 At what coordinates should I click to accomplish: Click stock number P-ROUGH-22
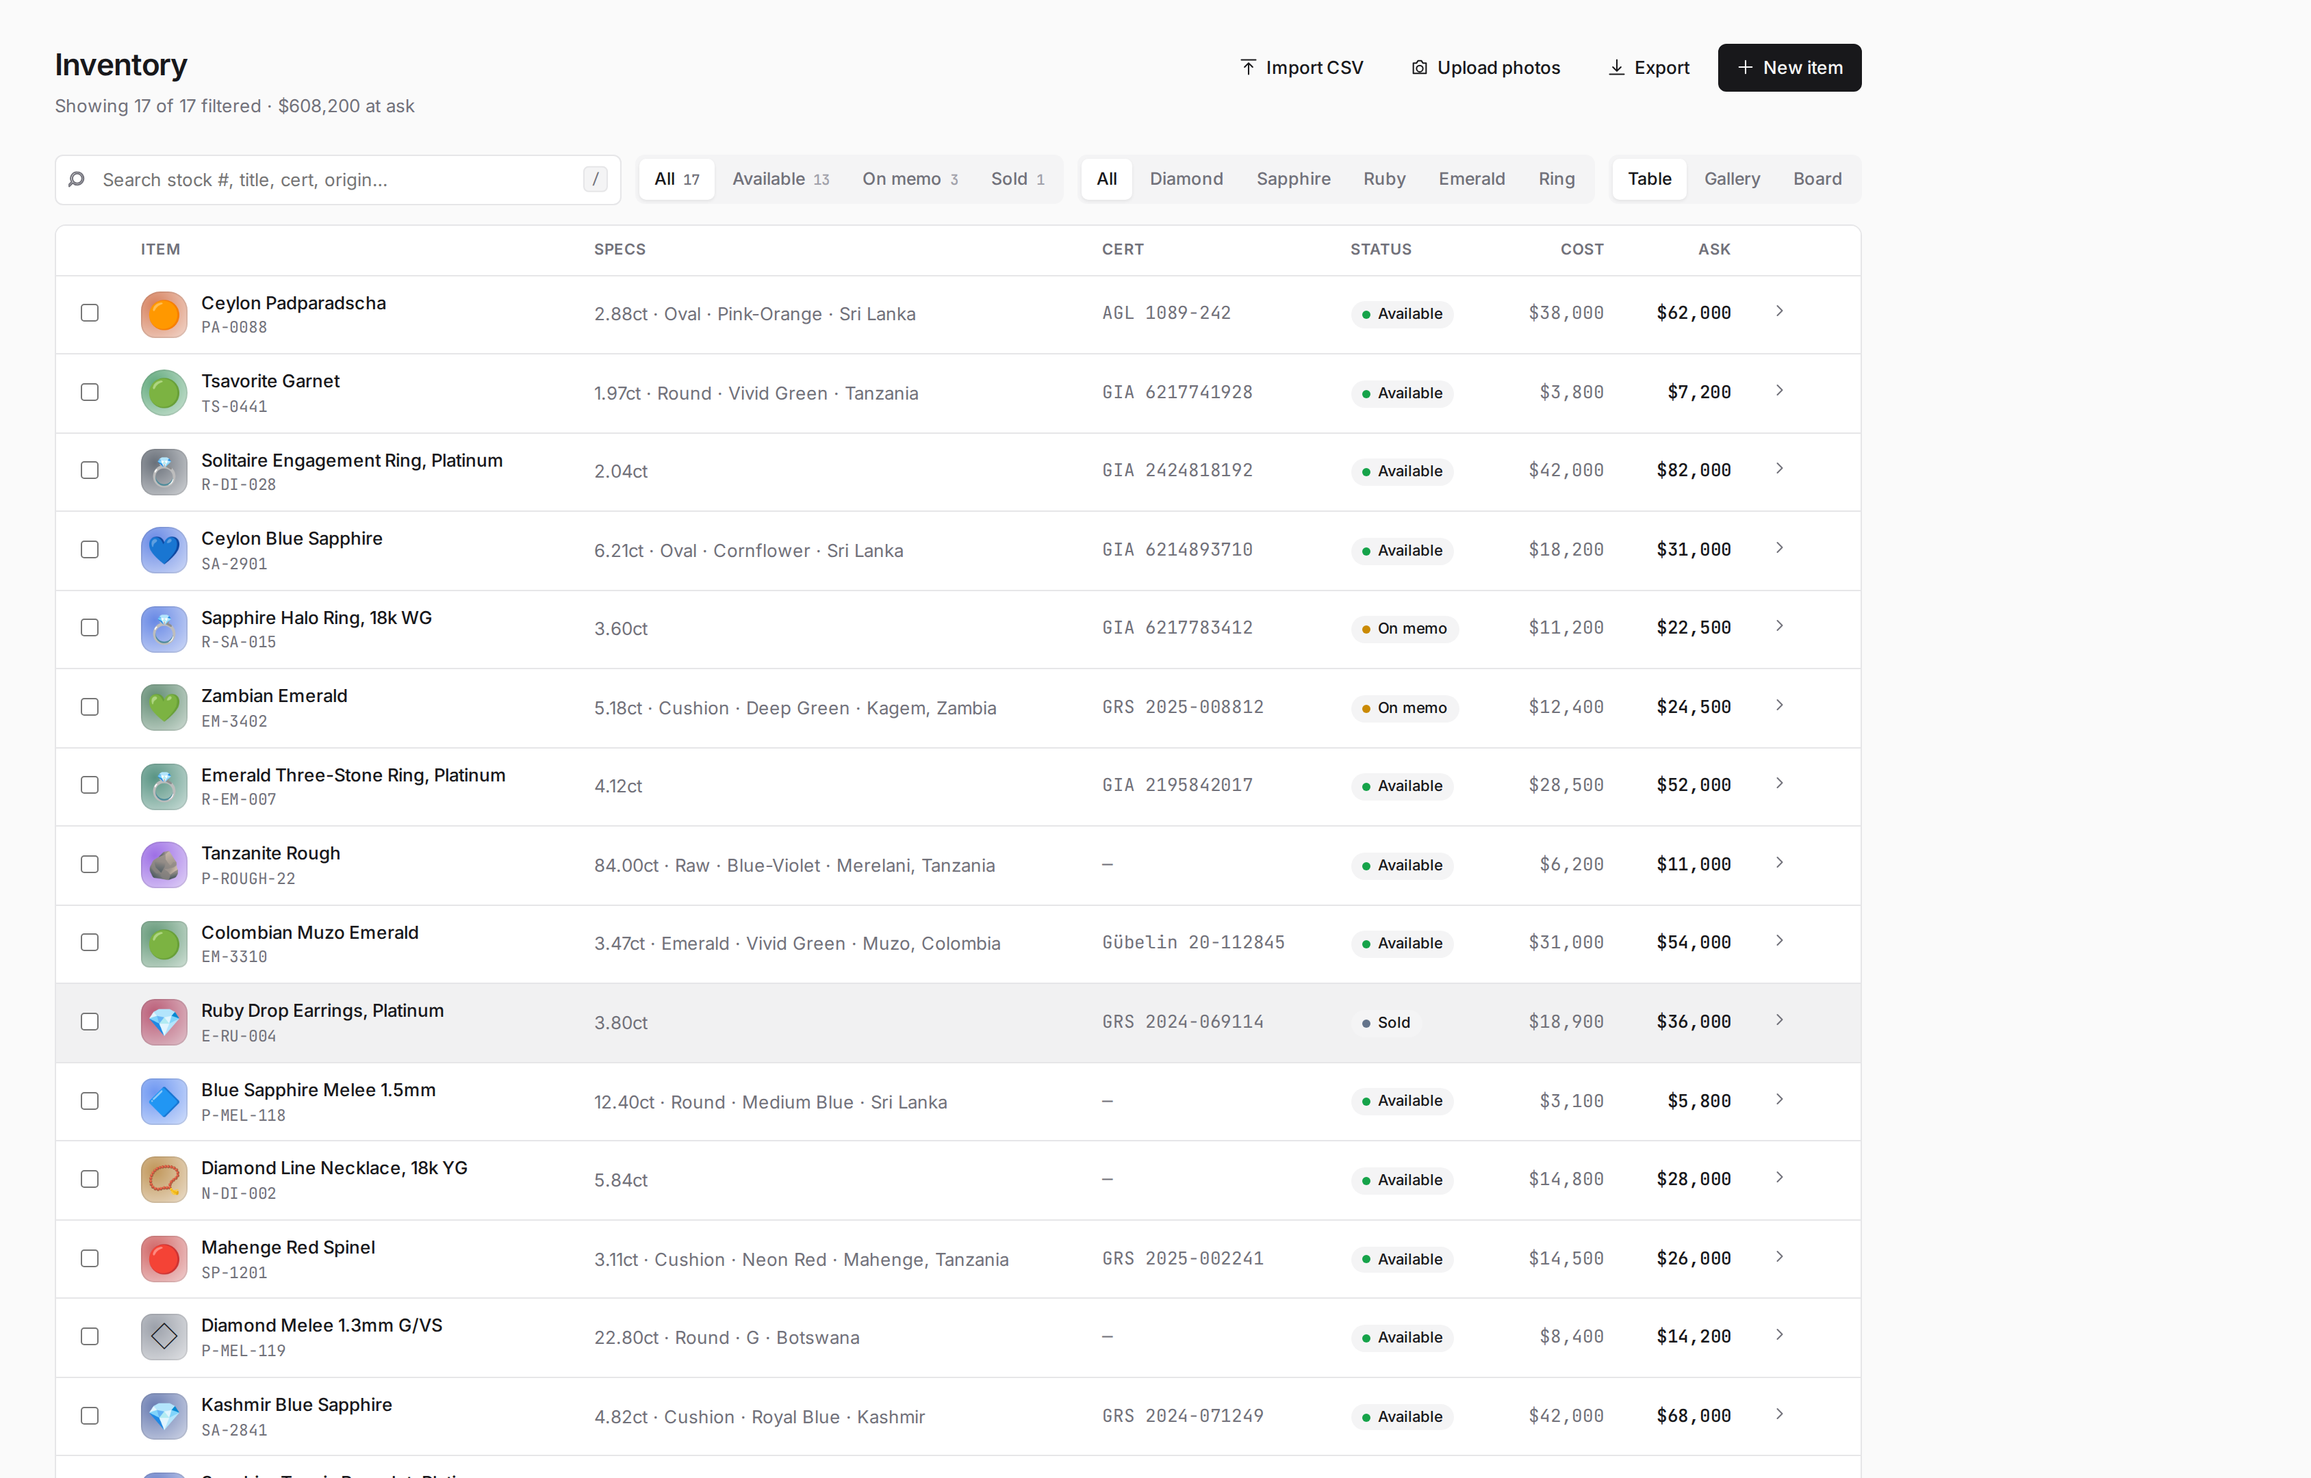tap(248, 879)
